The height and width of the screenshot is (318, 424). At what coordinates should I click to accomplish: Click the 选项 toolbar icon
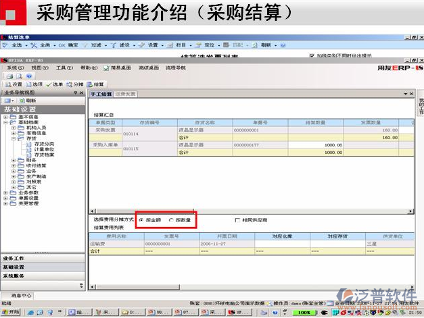click(x=29, y=84)
